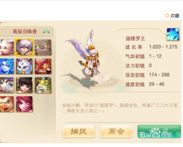The width and height of the screenshot is (183, 147).
Task: Choose the pink pig baby portrait
Action: [7, 47]
